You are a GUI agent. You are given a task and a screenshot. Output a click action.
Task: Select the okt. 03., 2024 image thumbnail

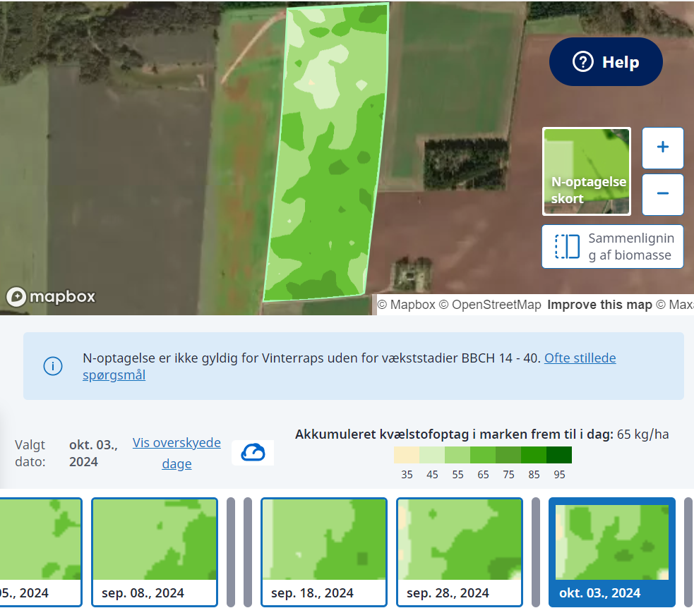611,552
